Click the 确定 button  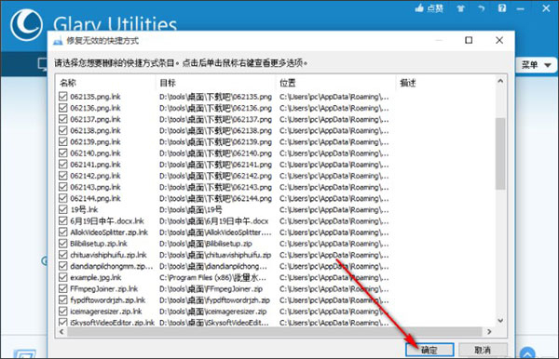pos(429,350)
